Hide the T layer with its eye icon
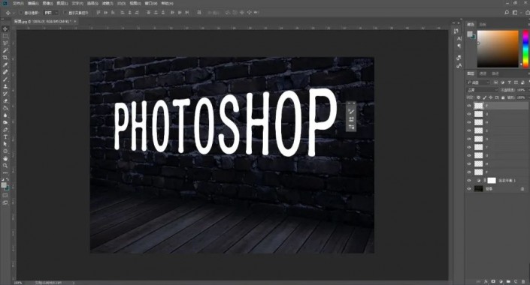Viewport: 530px width, 285px height. click(x=469, y=147)
